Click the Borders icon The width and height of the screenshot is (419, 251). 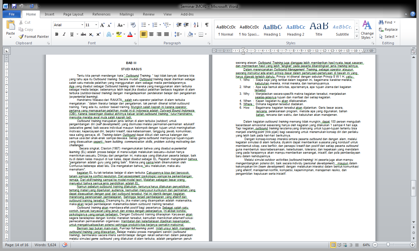[x=201, y=34]
